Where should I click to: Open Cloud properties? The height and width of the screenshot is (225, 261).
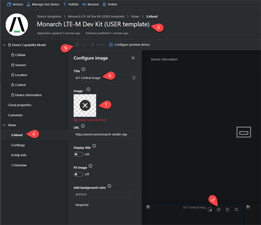19,105
